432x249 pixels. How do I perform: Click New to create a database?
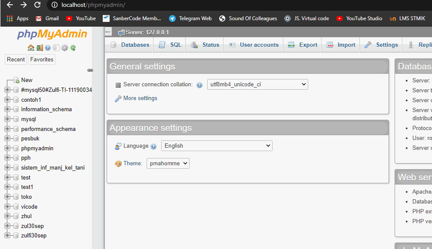coord(27,80)
